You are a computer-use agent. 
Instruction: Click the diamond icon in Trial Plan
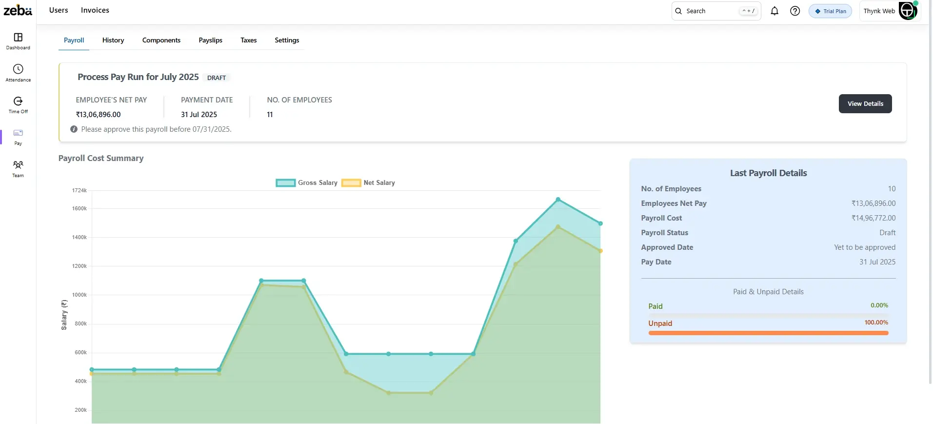pyautogui.click(x=818, y=11)
